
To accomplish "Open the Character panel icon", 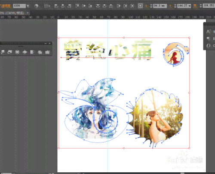I will point(209,32).
